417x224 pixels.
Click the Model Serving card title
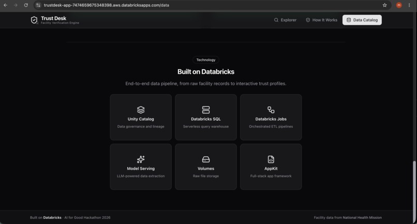(141, 169)
